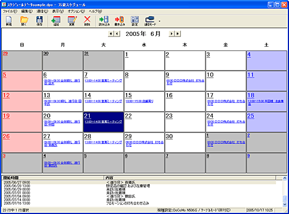
Task: Jump forward one year with the far-right arrow
Action: [177, 34]
